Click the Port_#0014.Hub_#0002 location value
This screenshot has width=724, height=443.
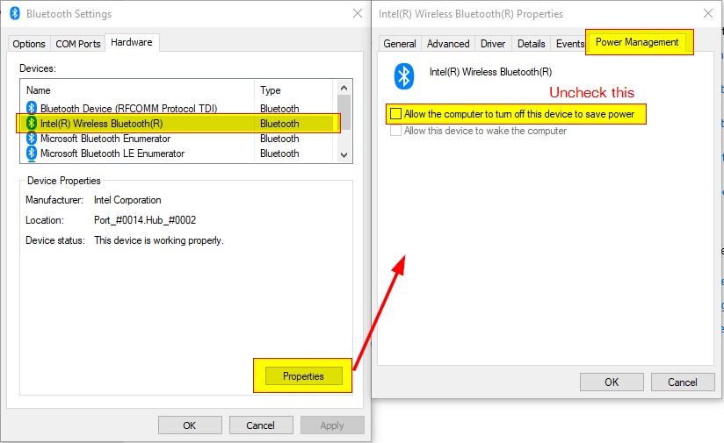pyautogui.click(x=145, y=220)
